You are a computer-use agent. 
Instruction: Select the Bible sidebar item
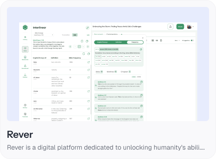(25, 49)
